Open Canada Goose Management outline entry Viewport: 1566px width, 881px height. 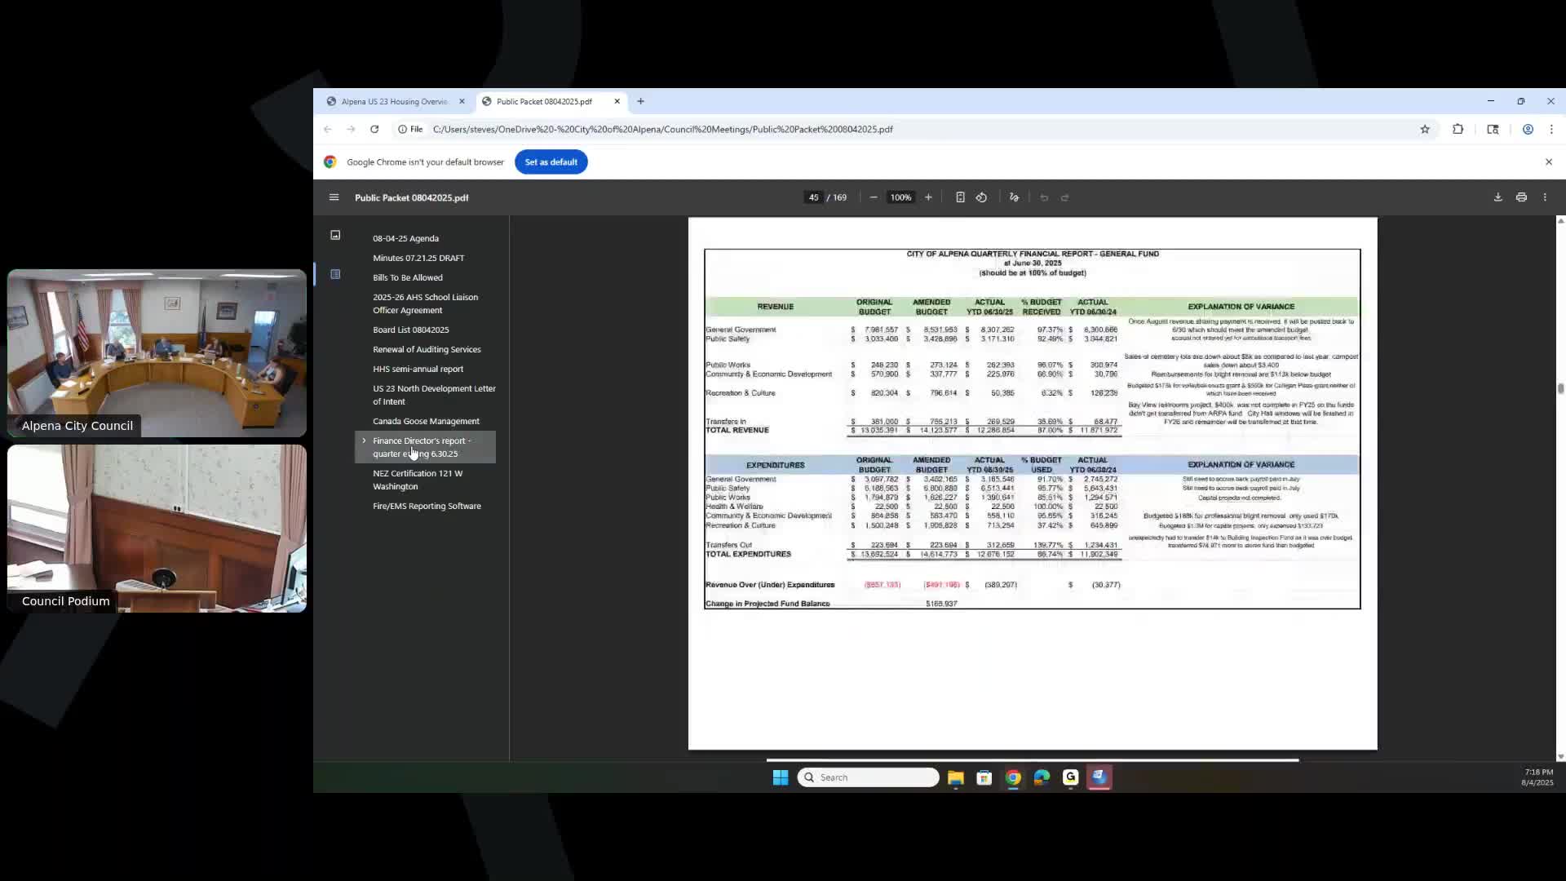coord(426,421)
